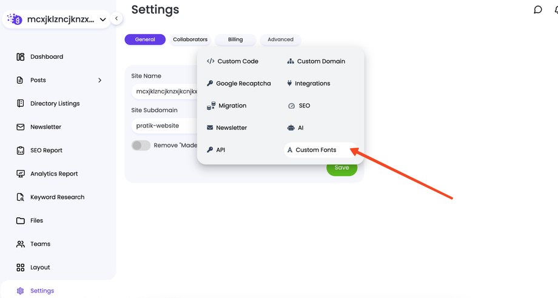The image size is (558, 298).
Task: Collapse the sidebar with arrow button
Action: tap(116, 19)
